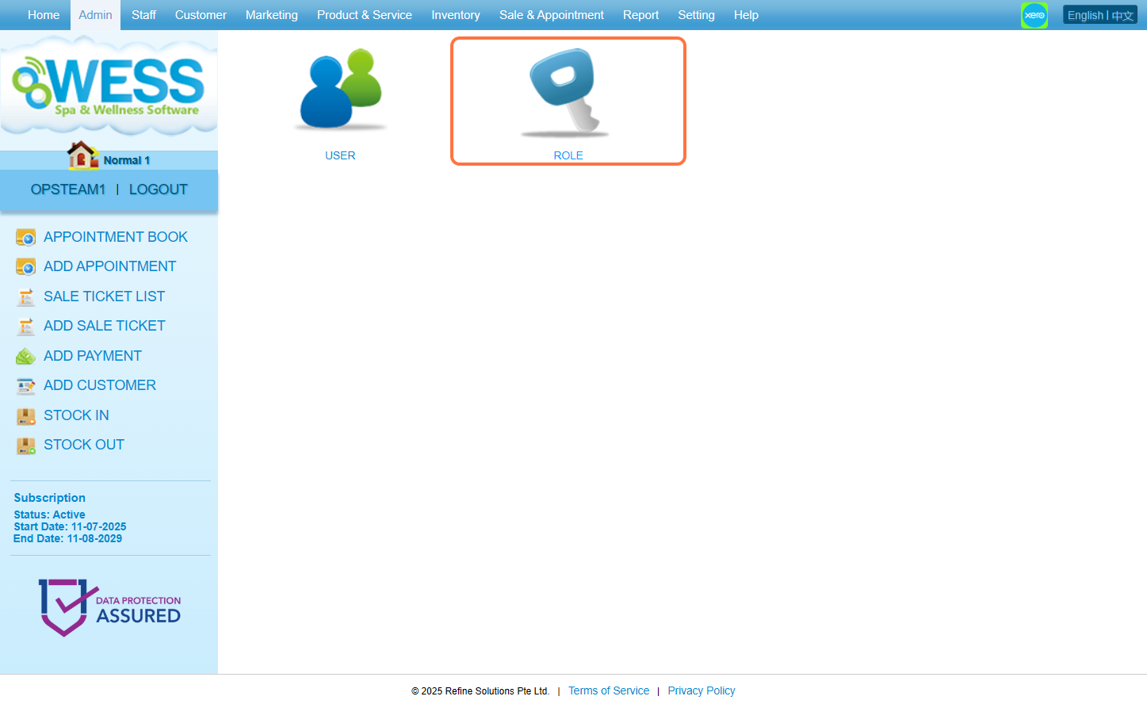1147x723 pixels.
Task: Open the Report menu
Action: (x=640, y=15)
